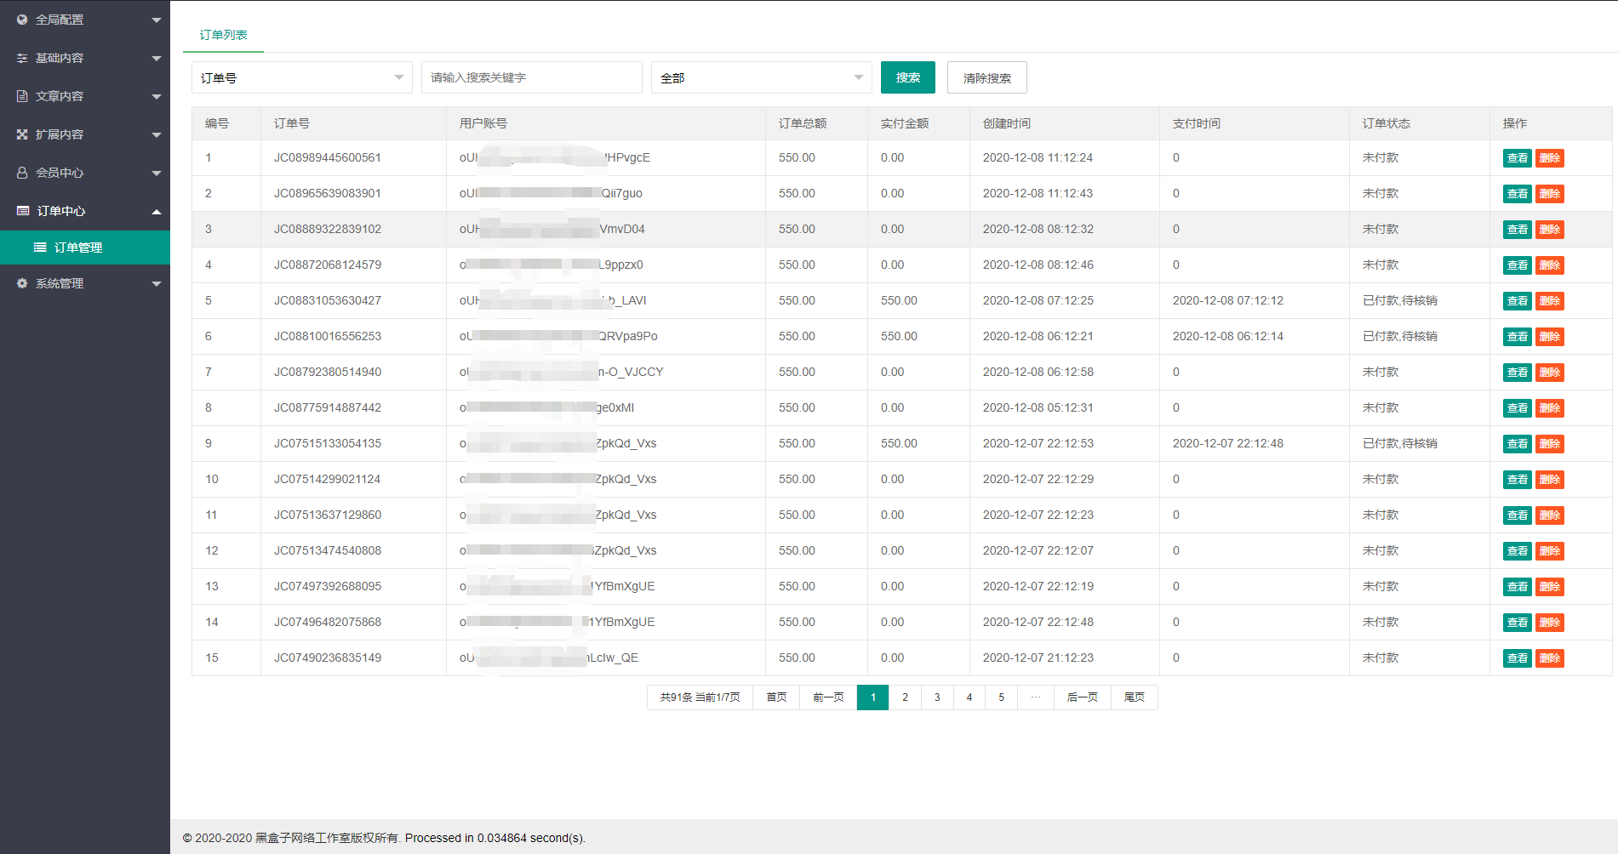Expand the 基础内容 menu arrow
This screenshot has width=1618, height=854.
[x=157, y=58]
